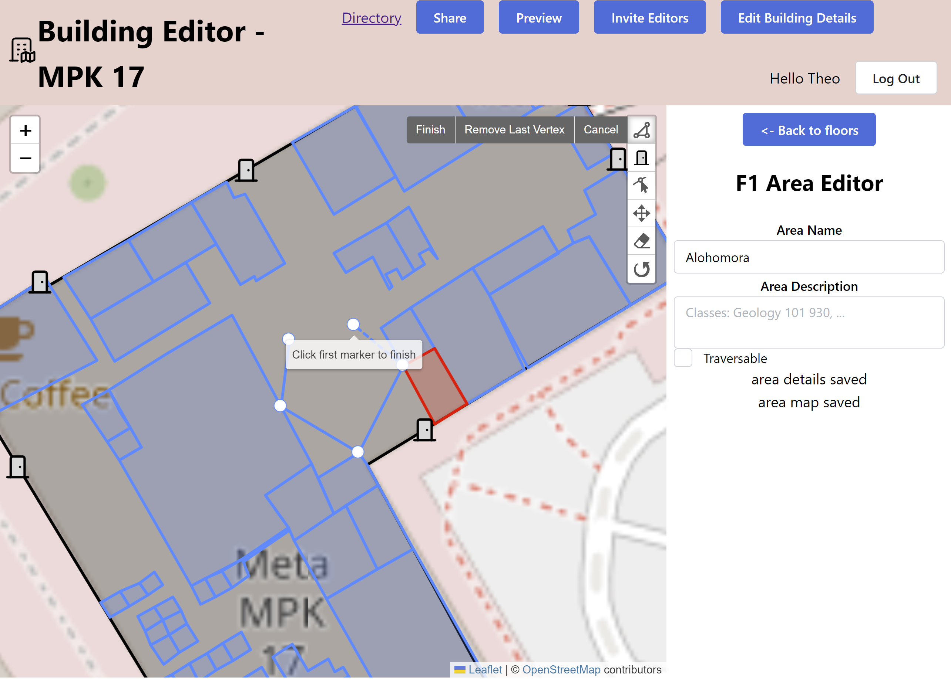Toggle the Traversable checkbox
The image size is (951, 679).
point(683,358)
